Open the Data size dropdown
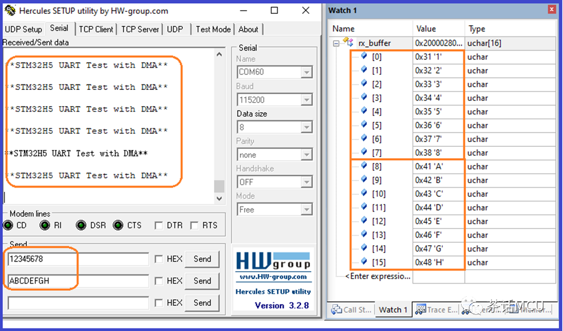The height and width of the screenshot is (331, 563). [x=306, y=127]
